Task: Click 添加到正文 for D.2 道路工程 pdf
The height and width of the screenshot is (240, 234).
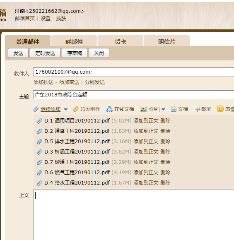Action: click(146, 131)
